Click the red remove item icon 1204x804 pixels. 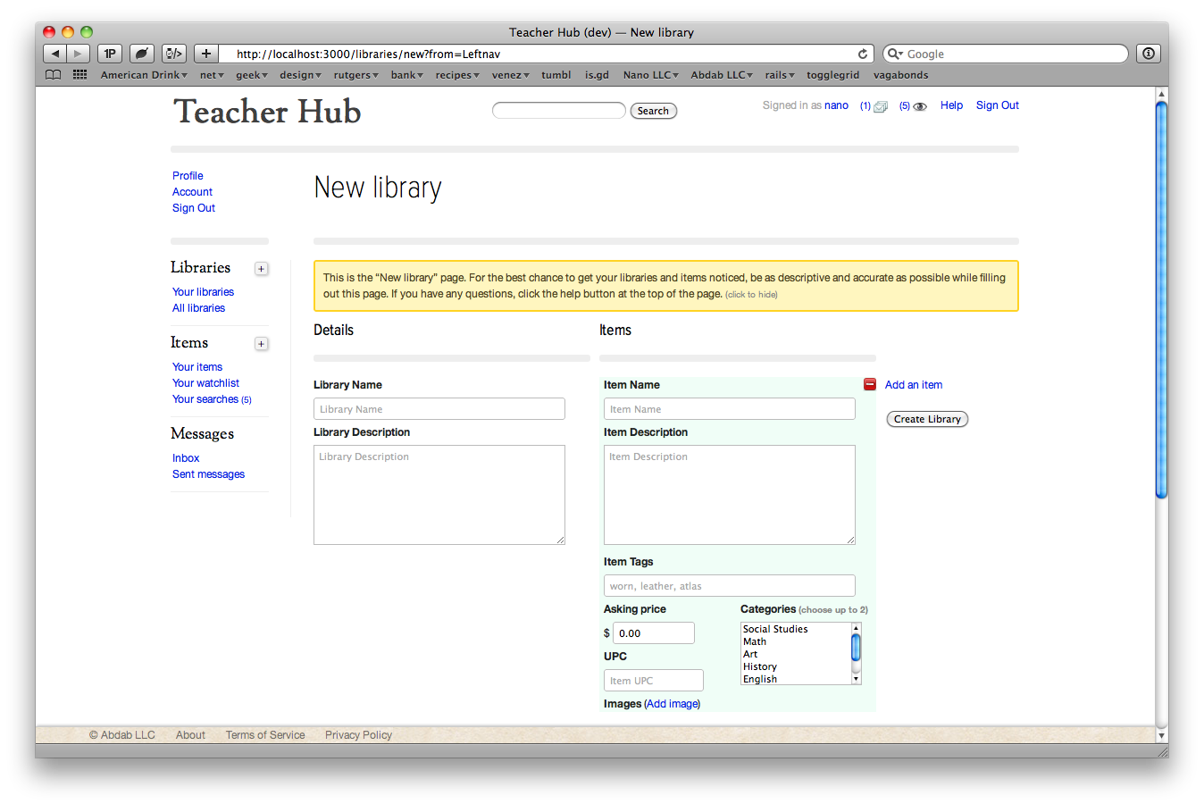point(870,384)
